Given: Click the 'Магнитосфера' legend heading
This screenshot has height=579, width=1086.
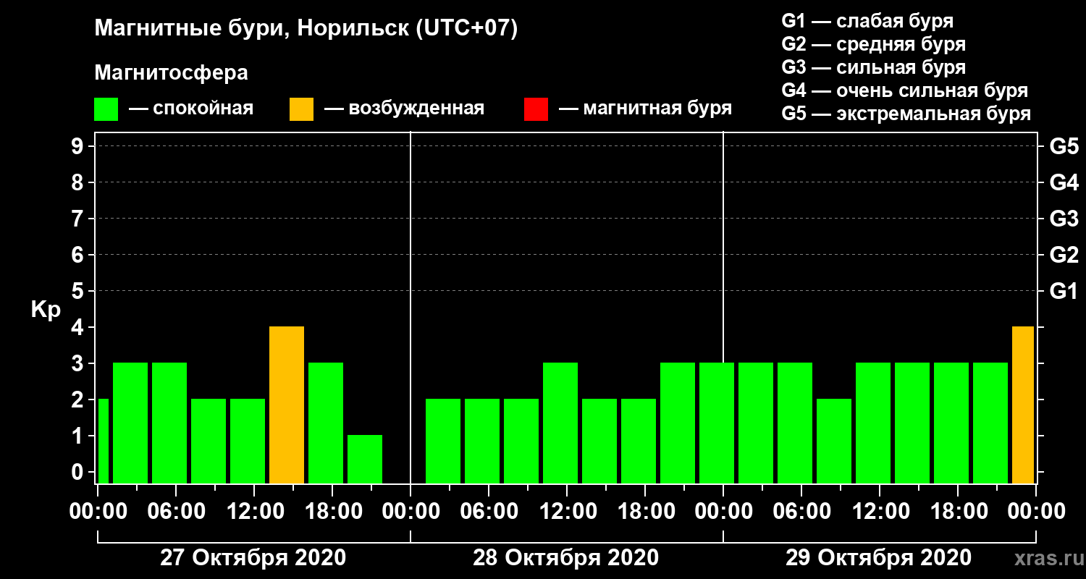Looking at the screenshot, I should 171,73.
